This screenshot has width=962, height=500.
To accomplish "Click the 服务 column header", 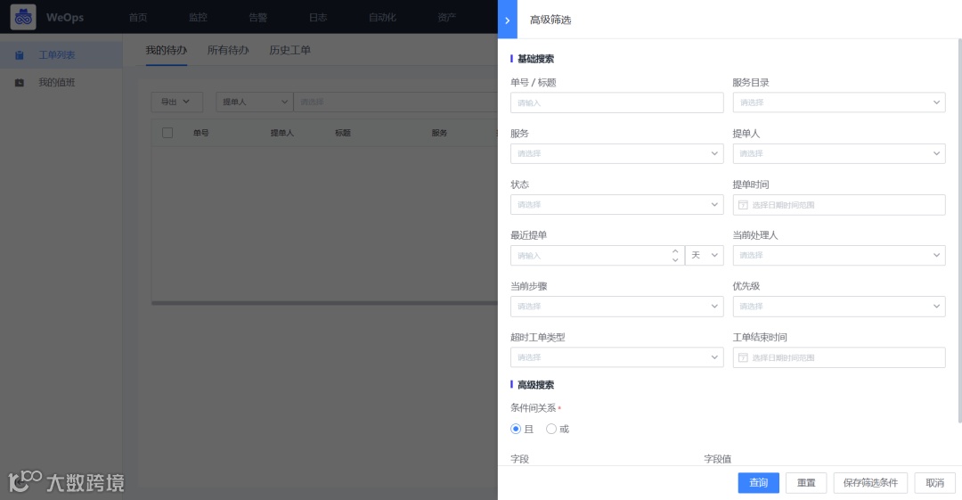I will click(439, 133).
